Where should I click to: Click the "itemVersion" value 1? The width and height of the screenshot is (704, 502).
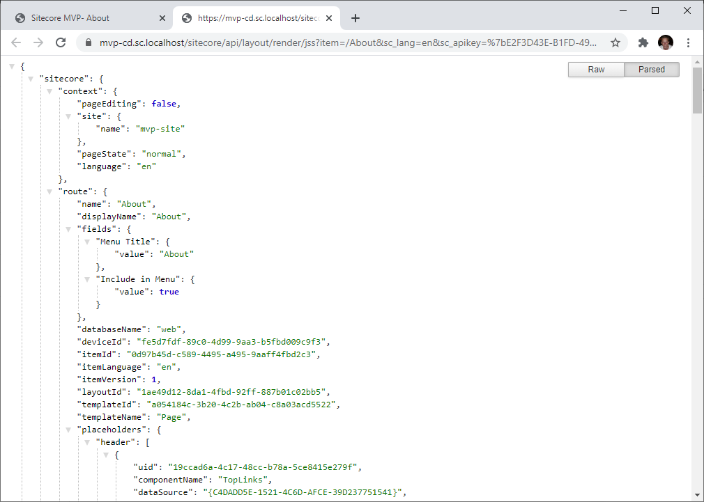(x=153, y=379)
